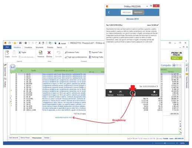This screenshot has width=192, height=148.
Task: Open the Visualizza ribbon tab
Action: tap(28, 47)
